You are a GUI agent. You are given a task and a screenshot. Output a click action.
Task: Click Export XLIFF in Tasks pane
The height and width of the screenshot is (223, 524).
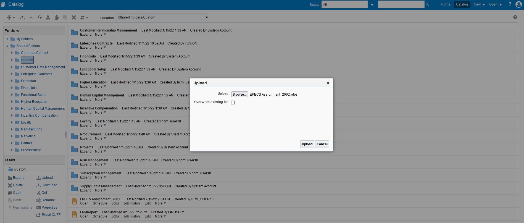click(51, 215)
